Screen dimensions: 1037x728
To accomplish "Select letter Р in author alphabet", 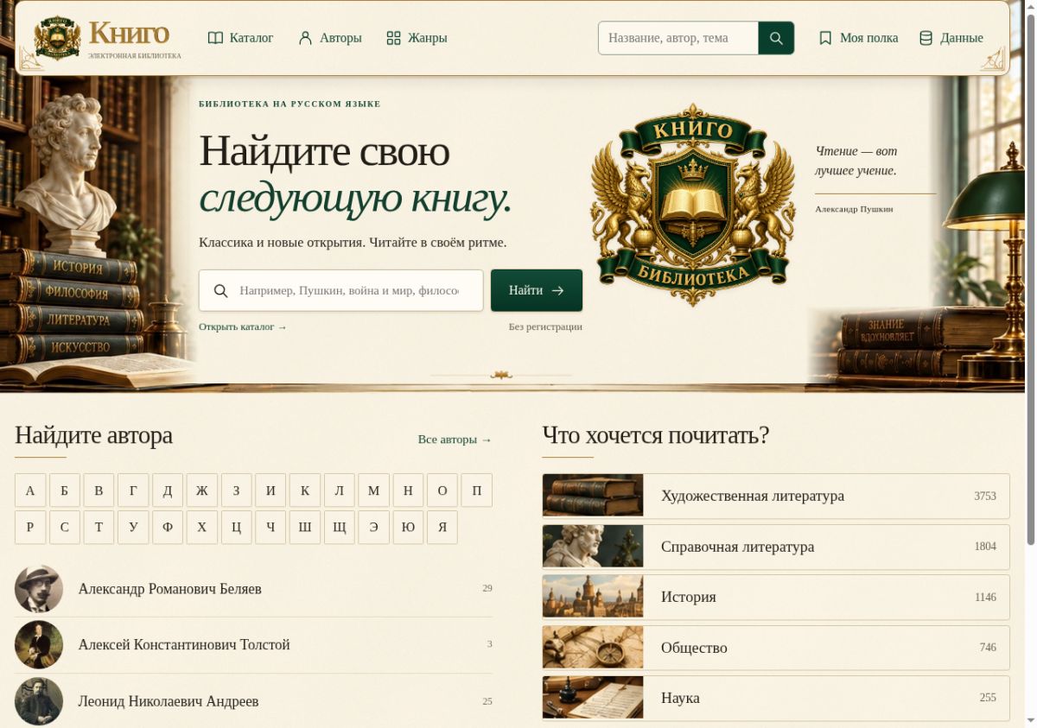I will point(30,528).
